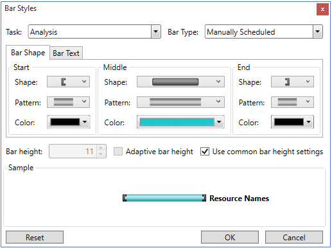Image resolution: width=332 pixels, height=248 pixels.
Task: Uncheck Use common bar height settings
Action: [205, 151]
